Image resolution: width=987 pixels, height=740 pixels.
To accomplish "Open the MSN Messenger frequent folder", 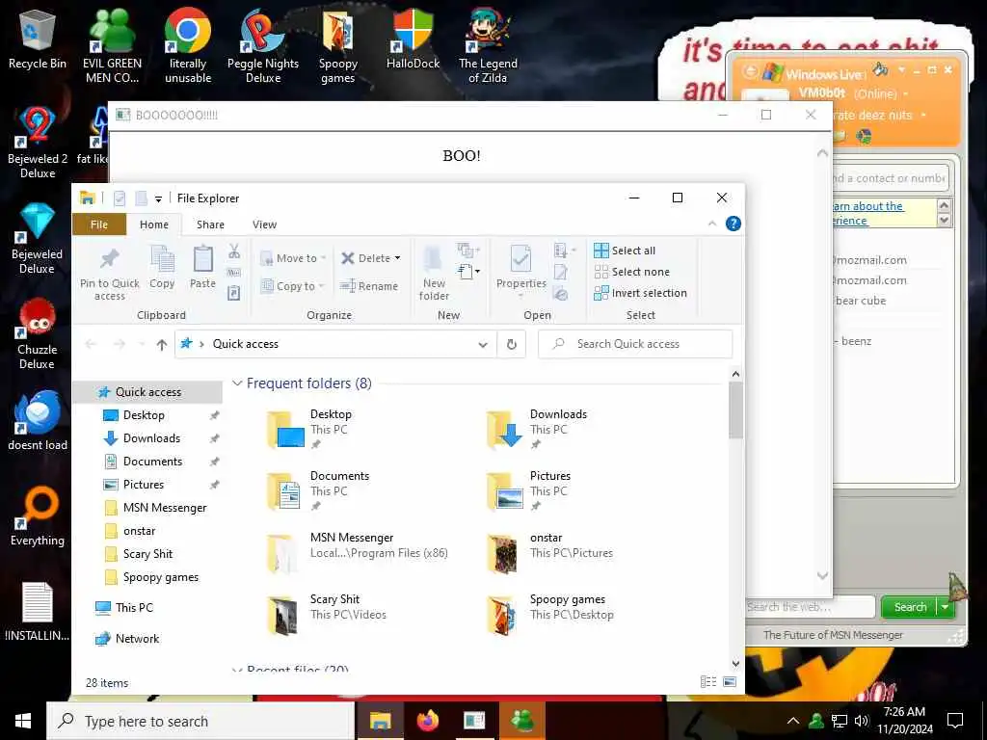I will click(x=358, y=552).
